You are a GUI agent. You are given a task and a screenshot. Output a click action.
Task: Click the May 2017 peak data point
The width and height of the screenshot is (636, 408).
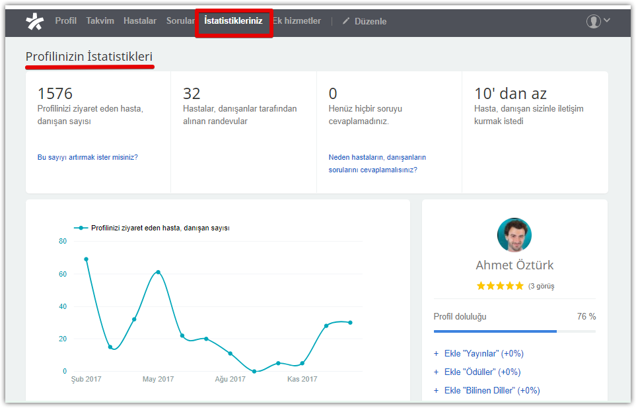tap(159, 272)
